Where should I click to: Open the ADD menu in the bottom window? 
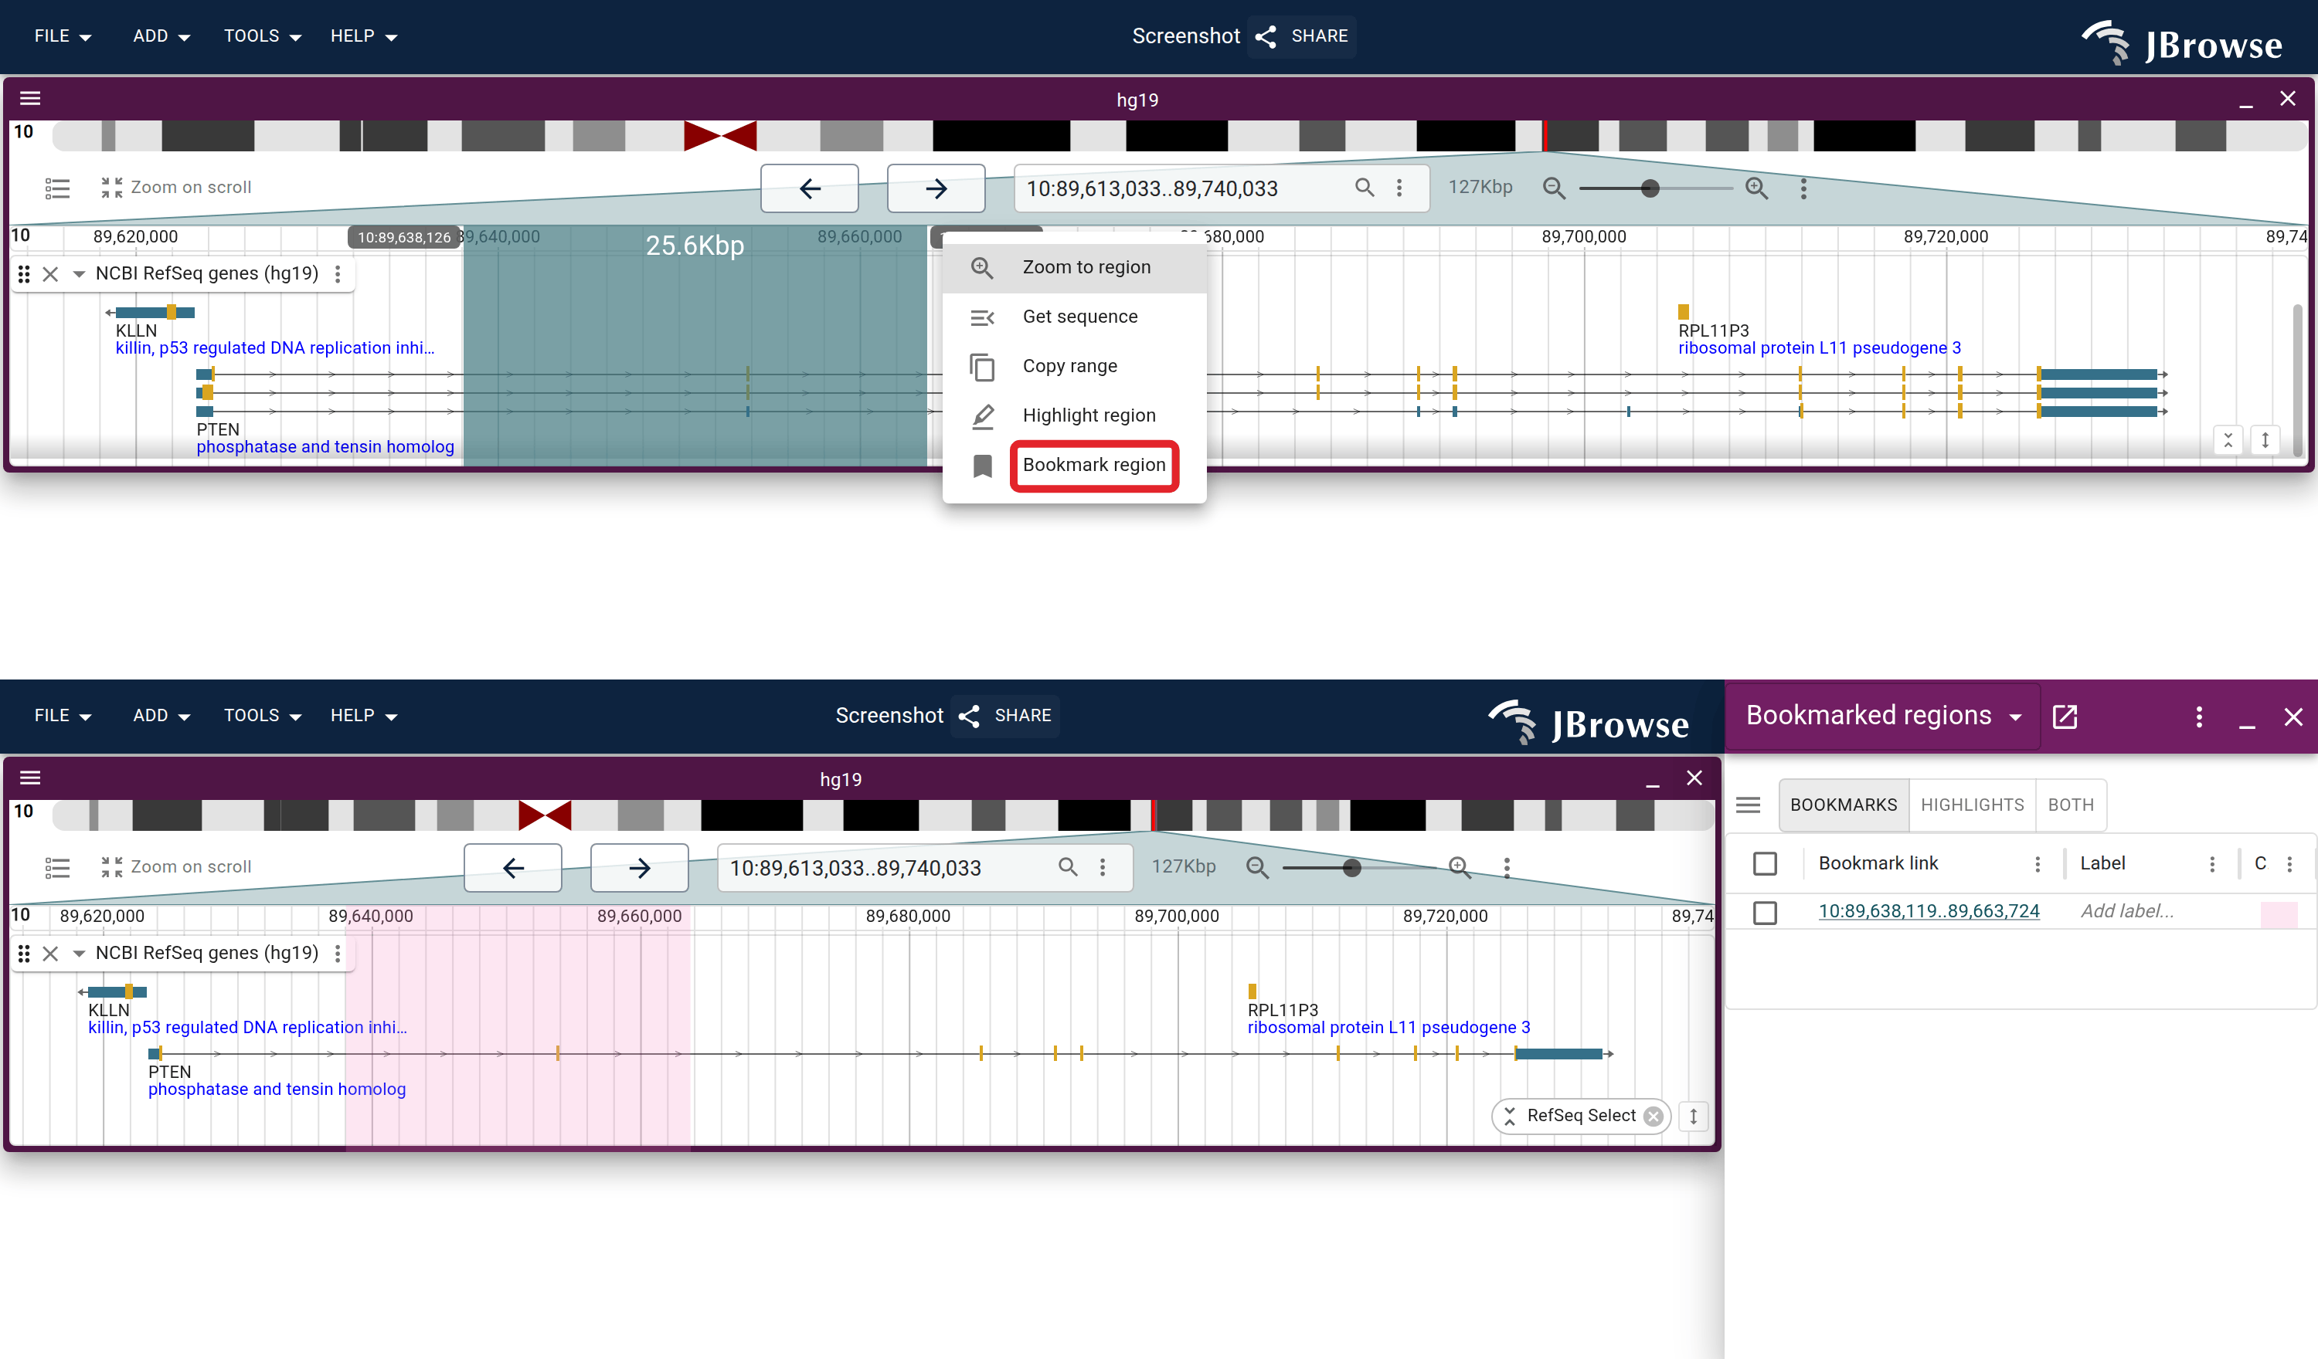161,715
